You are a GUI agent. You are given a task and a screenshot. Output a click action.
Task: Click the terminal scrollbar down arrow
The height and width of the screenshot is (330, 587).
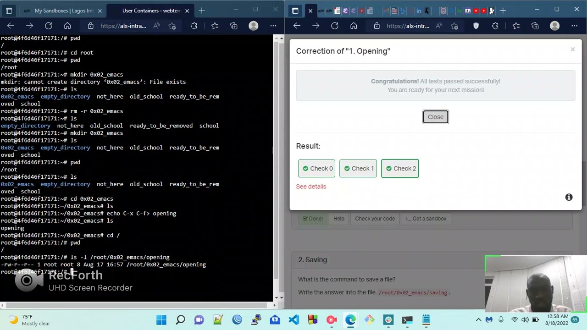[x=276, y=297]
